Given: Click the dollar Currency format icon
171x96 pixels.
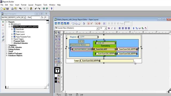Looking at the screenshot, I should [x=134, y=28].
